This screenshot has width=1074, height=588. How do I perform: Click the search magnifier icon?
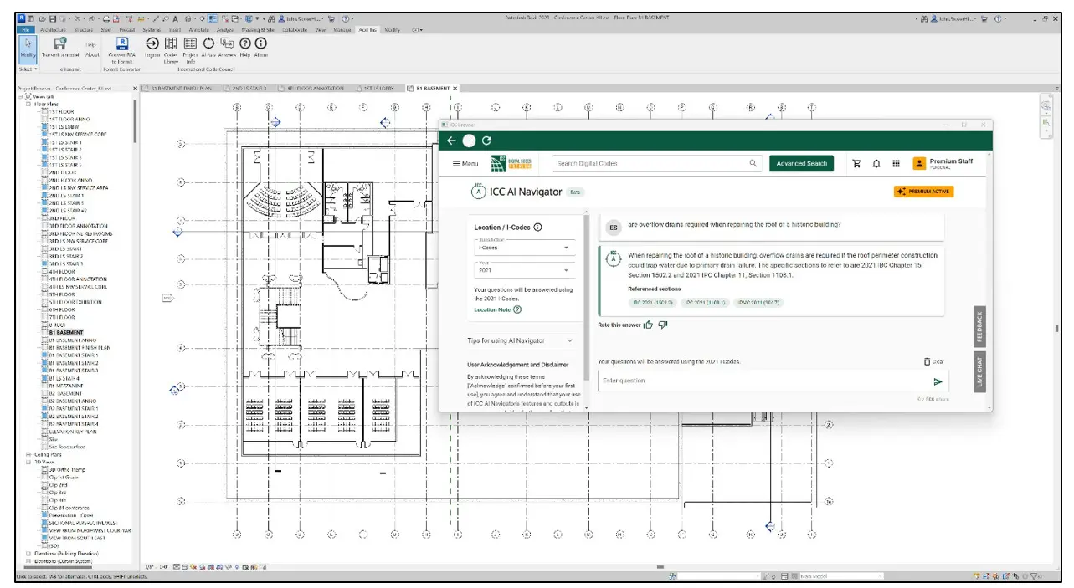[753, 164]
